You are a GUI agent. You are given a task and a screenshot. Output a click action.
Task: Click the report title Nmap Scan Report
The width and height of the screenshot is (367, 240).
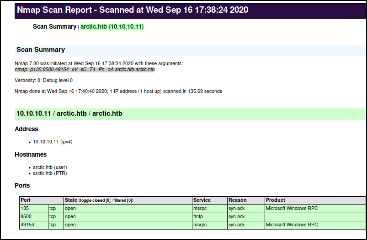133,10
